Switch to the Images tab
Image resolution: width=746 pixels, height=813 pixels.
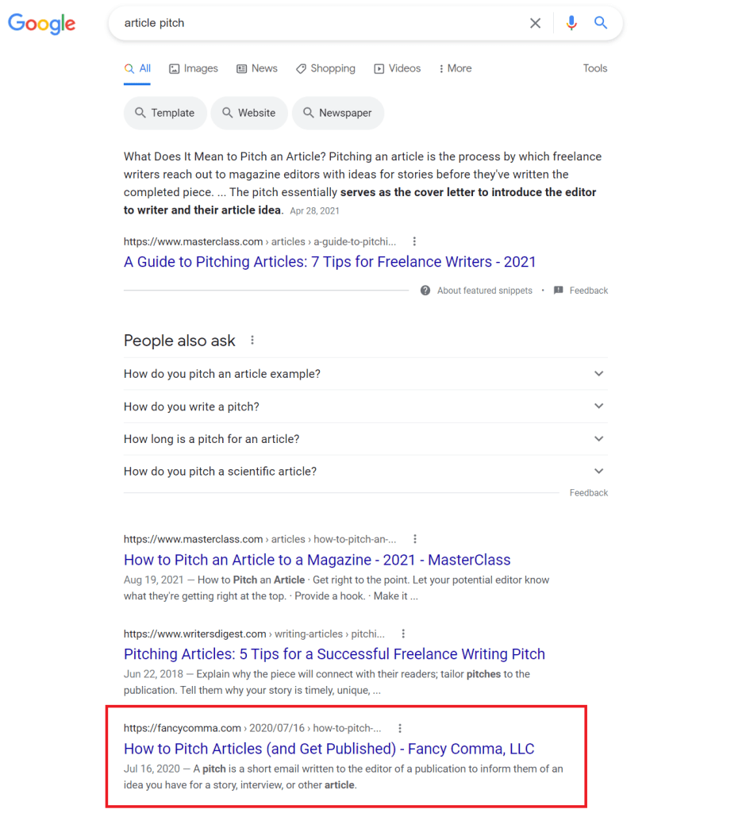click(x=193, y=68)
